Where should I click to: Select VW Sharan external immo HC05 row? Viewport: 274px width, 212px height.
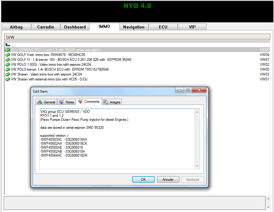[137, 79]
